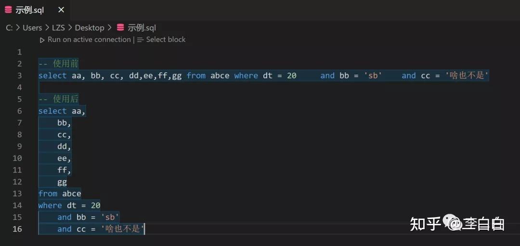Click the list icon before Select block
Viewport: 520px width, 246px height.
pyautogui.click(x=140, y=40)
